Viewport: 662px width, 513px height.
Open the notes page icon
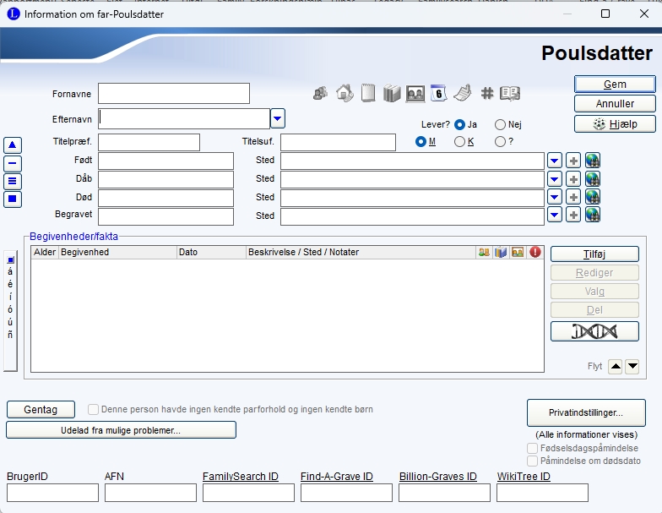pyautogui.click(x=368, y=94)
